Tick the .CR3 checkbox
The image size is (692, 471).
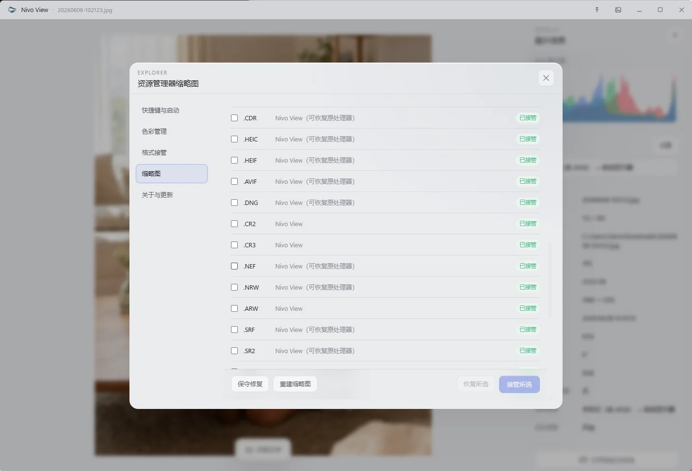coord(234,245)
